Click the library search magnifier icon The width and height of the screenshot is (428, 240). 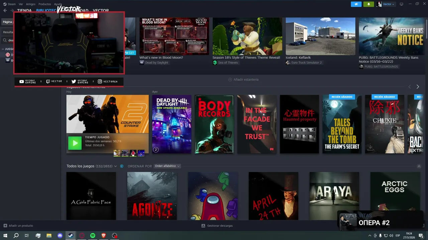5,40
